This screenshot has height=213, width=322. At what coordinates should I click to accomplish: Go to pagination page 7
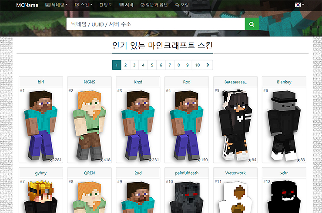coord(170,65)
